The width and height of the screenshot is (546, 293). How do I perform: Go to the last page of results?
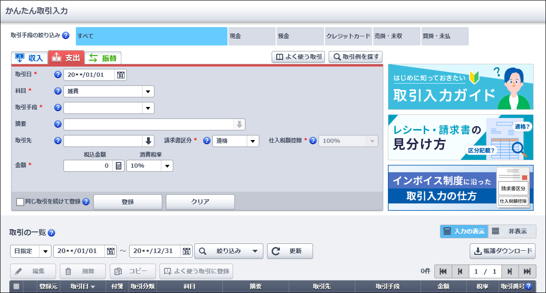pyautogui.click(x=527, y=271)
